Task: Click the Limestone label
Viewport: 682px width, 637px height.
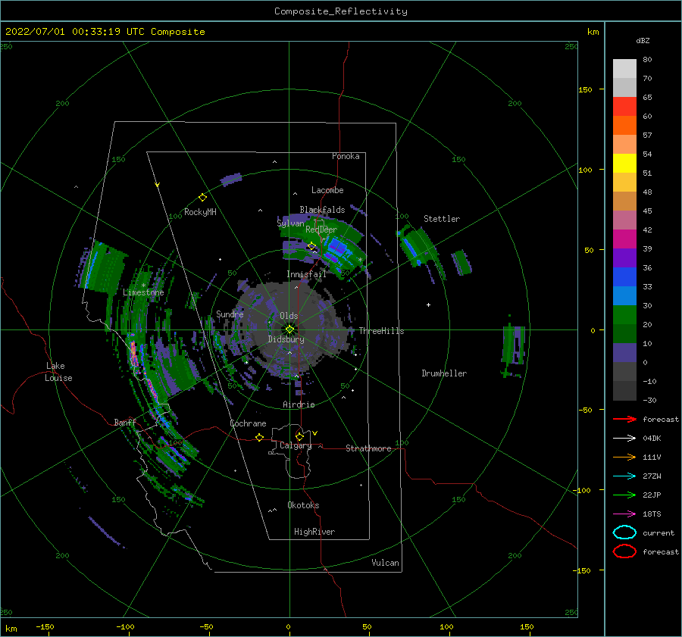Action: coord(143,292)
